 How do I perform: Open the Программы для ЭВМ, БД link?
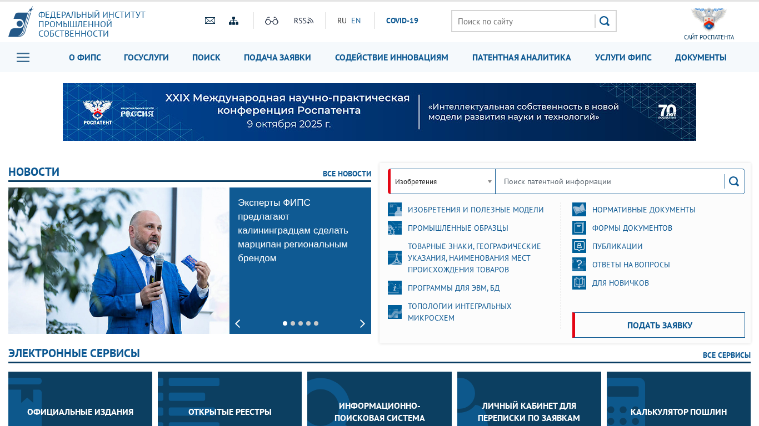pos(454,288)
